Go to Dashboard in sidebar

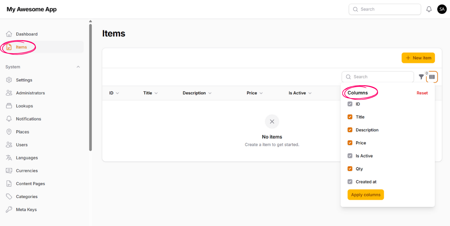[27, 34]
